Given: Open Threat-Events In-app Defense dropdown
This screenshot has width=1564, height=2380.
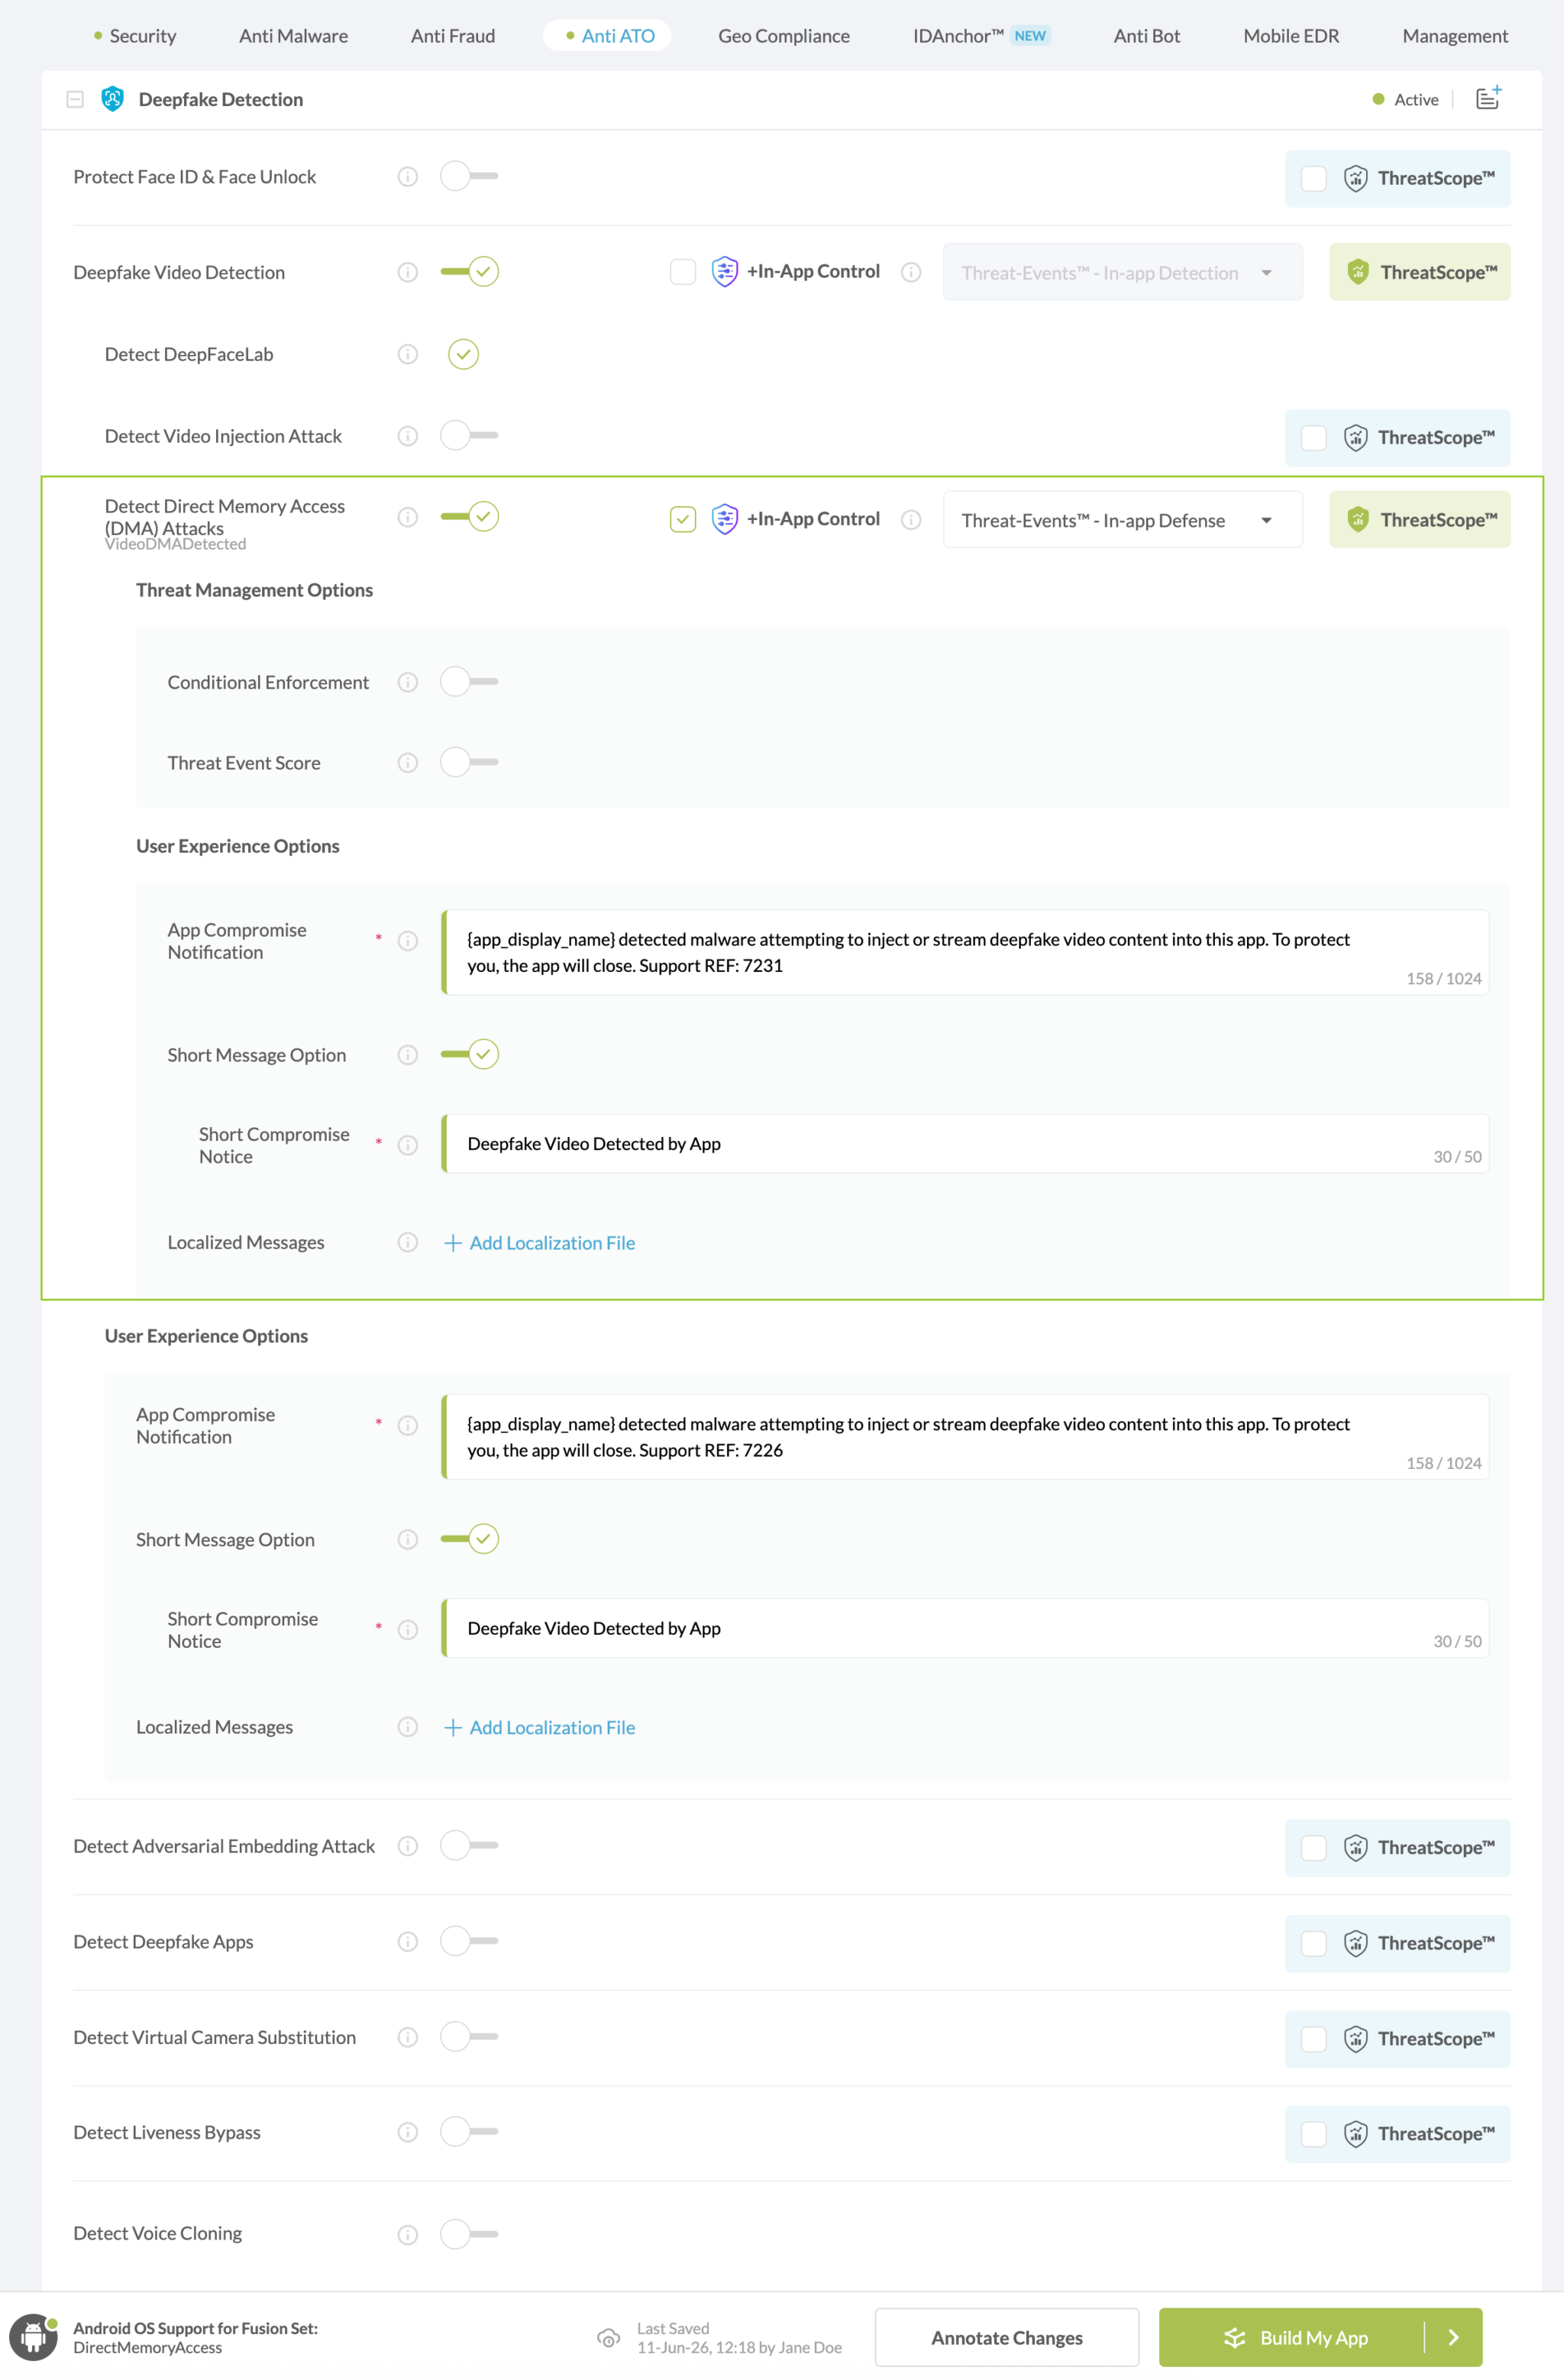Looking at the screenshot, I should [1122, 520].
